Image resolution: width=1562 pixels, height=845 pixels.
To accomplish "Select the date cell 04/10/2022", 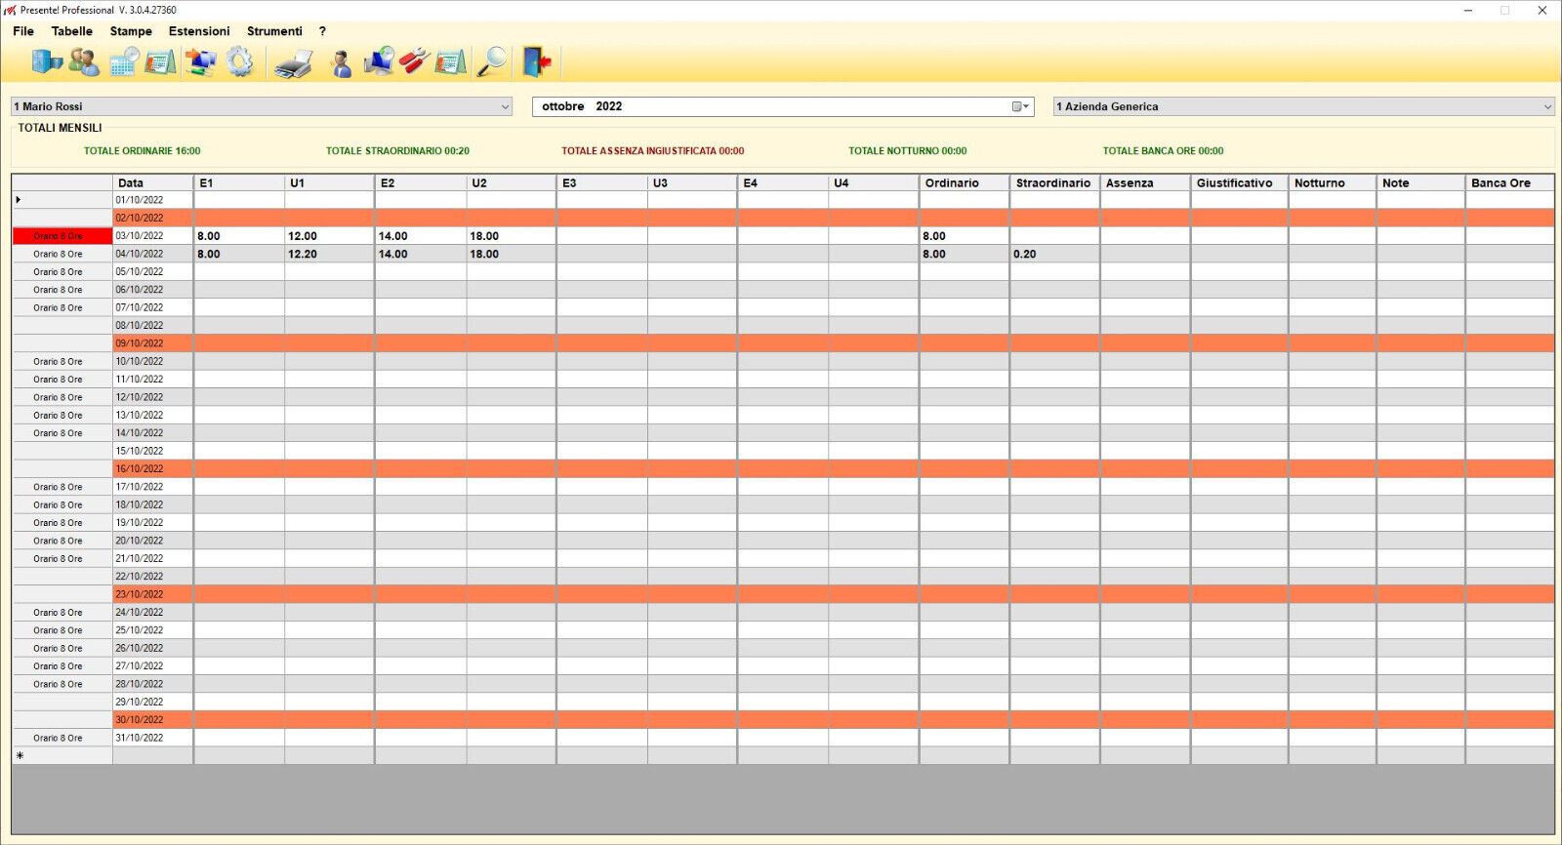I will pyautogui.click(x=153, y=254).
